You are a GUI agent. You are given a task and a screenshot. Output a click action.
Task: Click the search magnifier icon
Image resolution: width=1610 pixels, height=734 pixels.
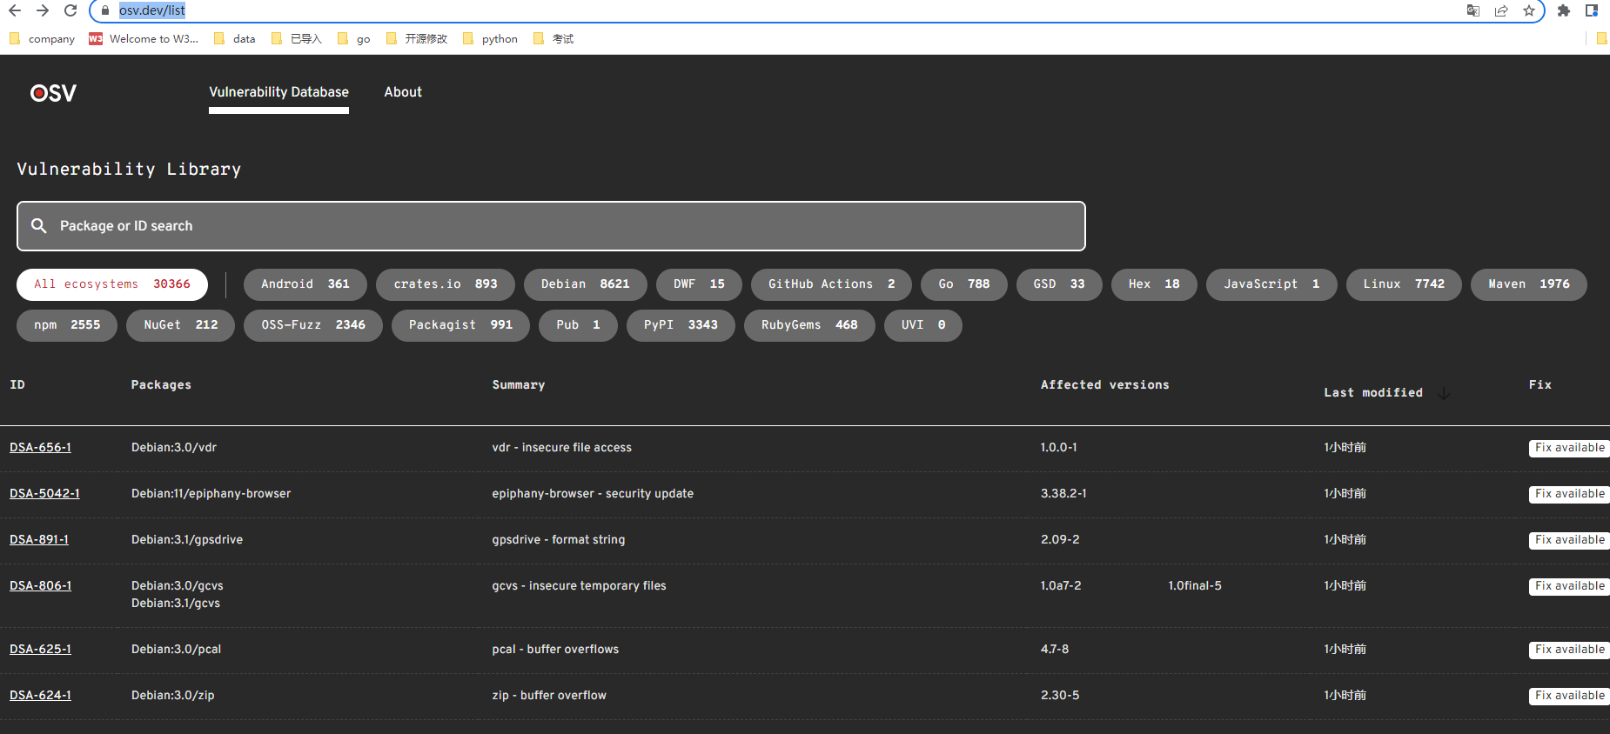[x=39, y=226]
